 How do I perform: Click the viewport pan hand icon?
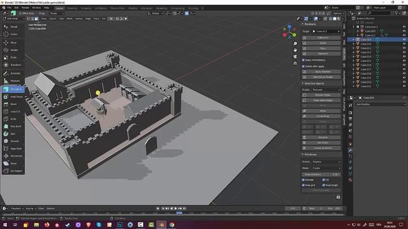pos(295,50)
